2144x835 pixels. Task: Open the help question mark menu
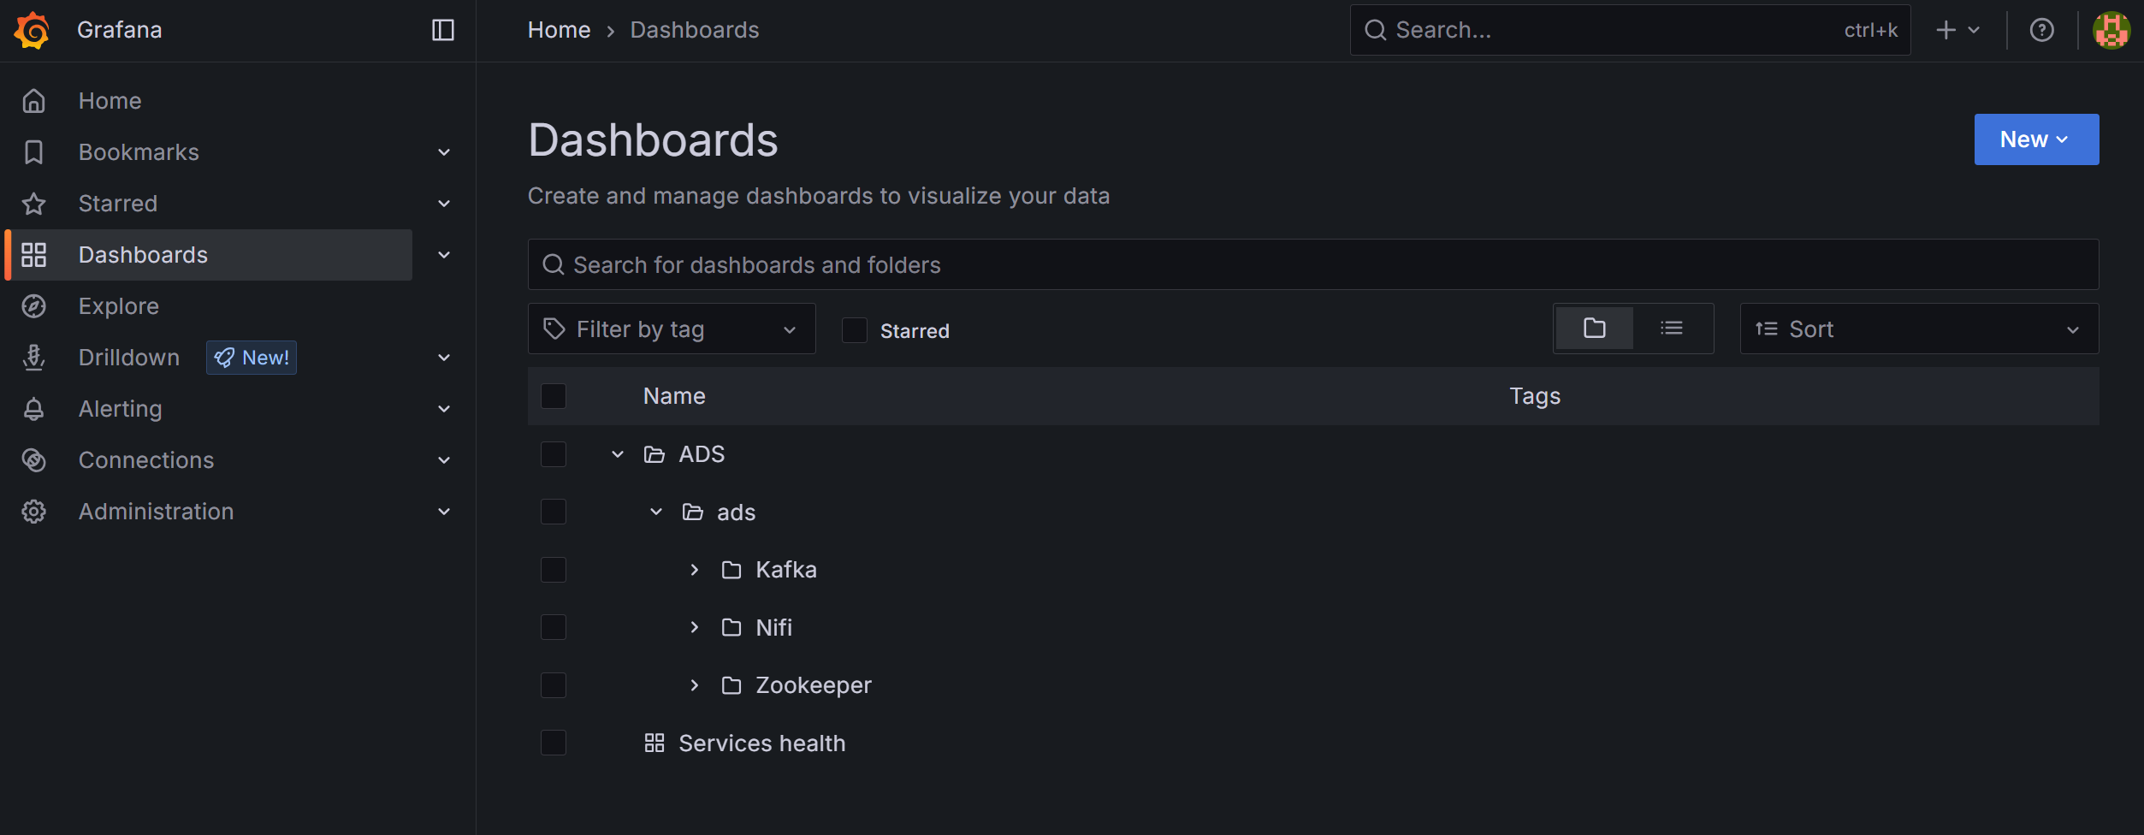pyautogui.click(x=2042, y=30)
